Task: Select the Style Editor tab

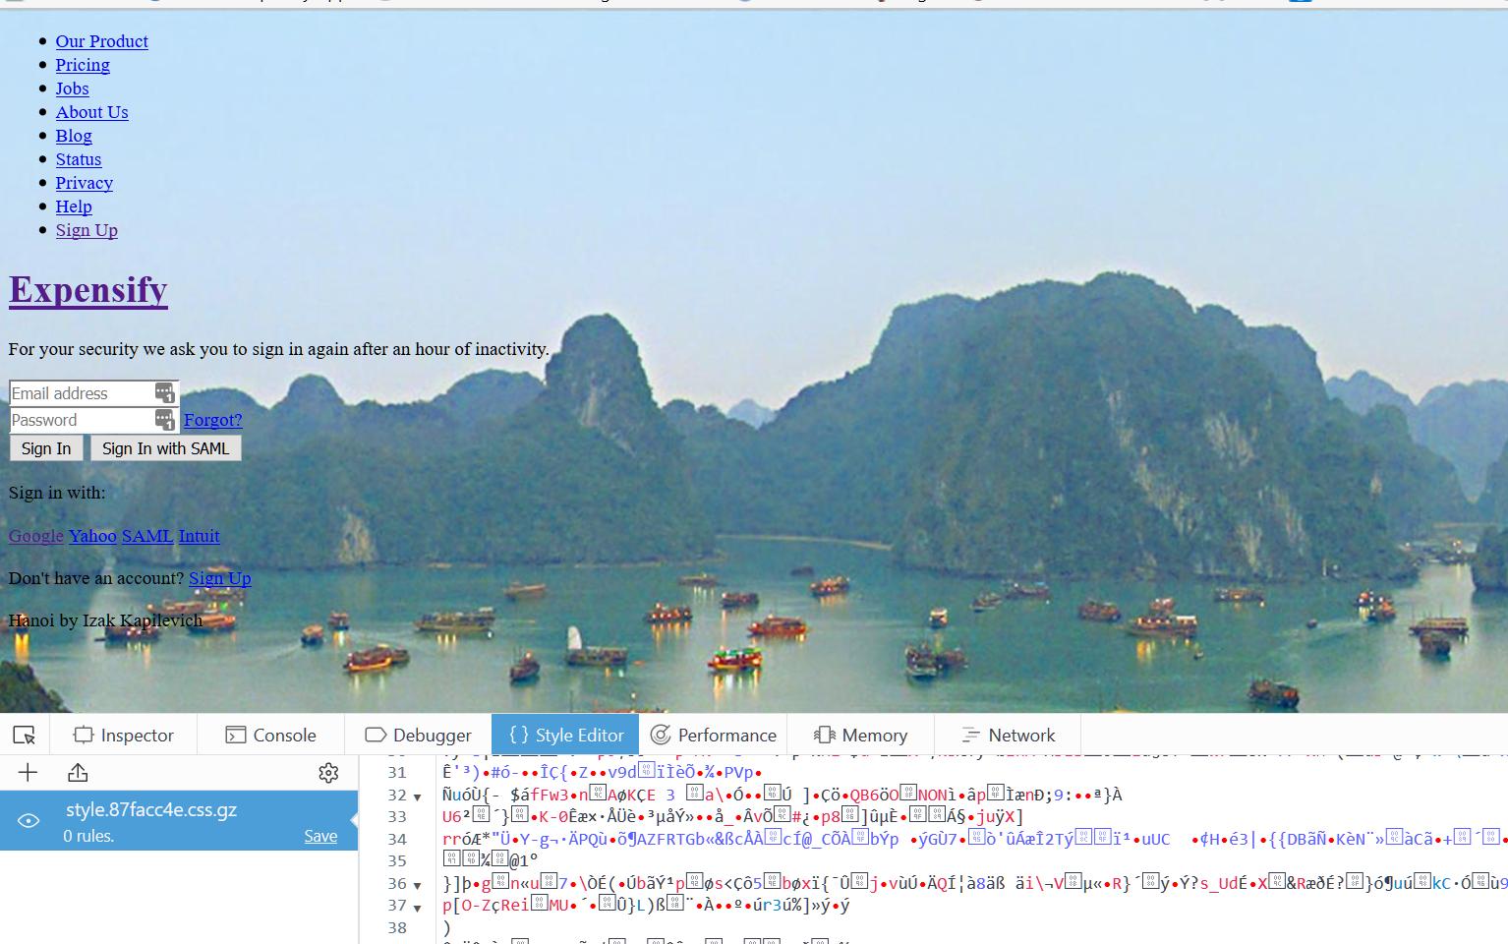Action: [565, 736]
